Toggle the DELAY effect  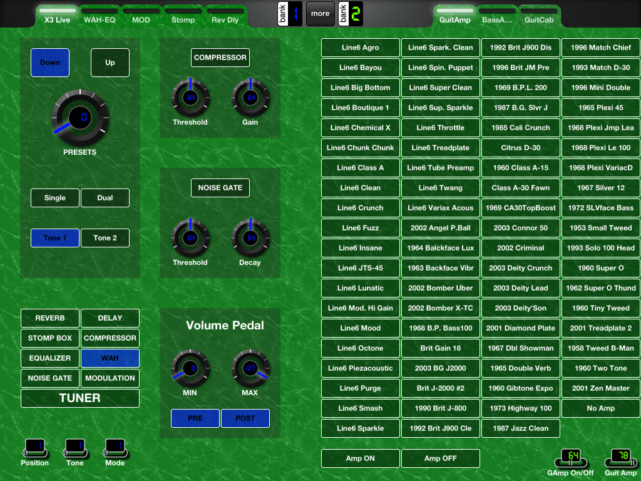(x=110, y=318)
